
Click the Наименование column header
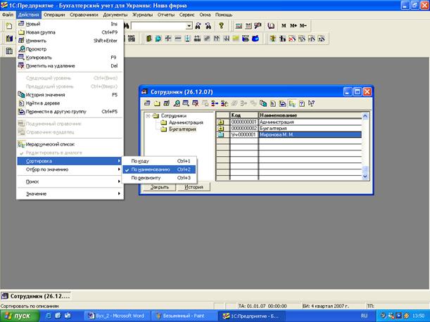(x=310, y=115)
